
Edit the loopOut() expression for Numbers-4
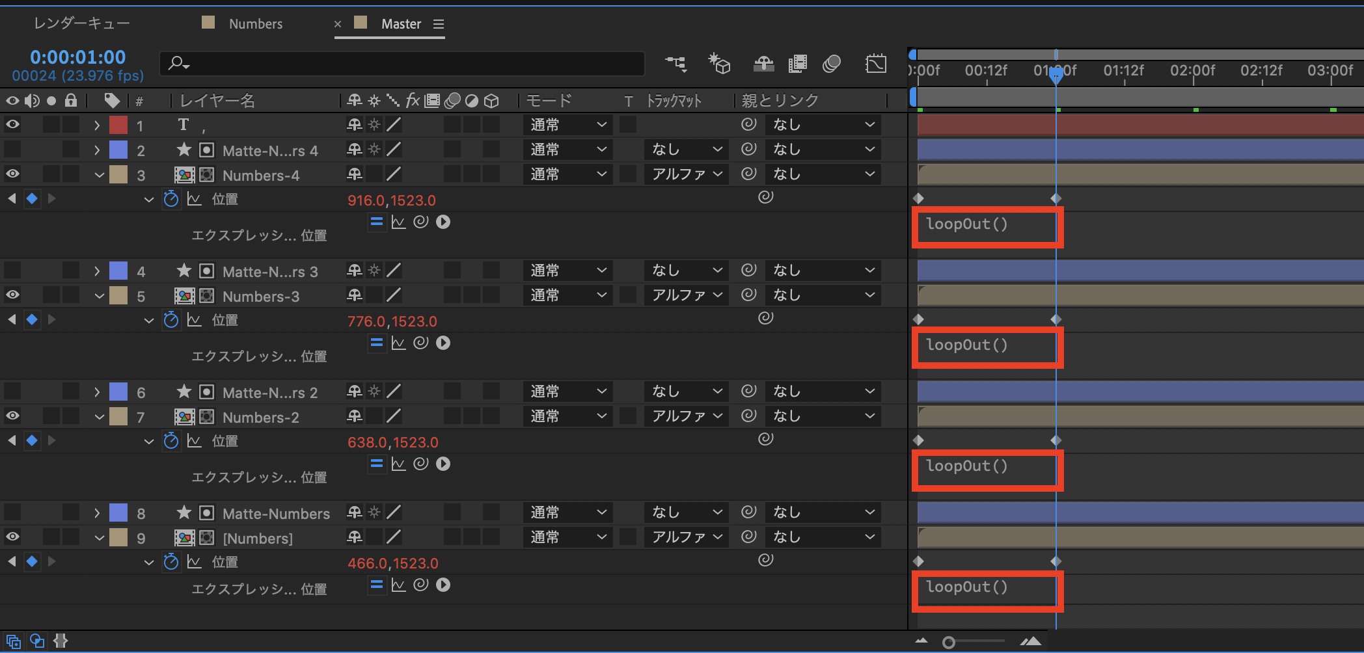[967, 224]
